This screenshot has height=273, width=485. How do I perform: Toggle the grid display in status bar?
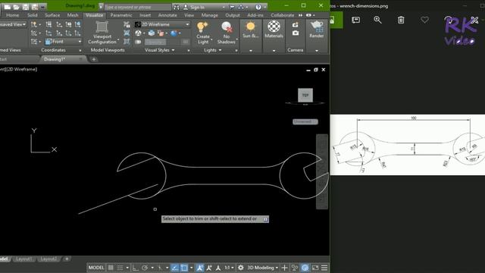click(111, 268)
